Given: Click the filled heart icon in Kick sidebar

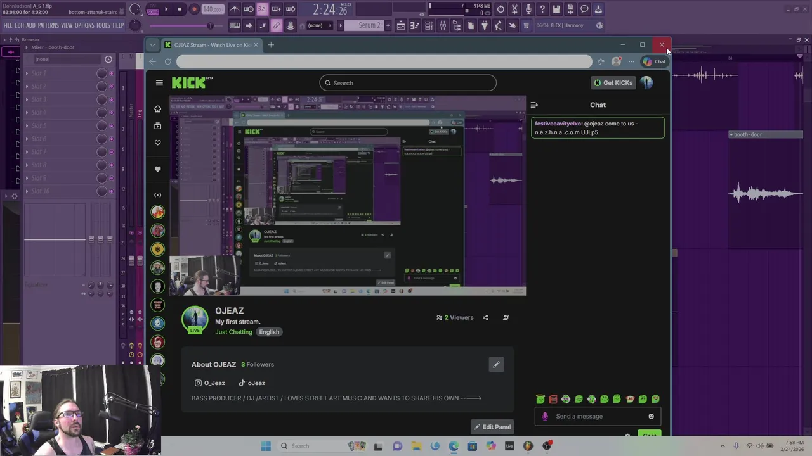Looking at the screenshot, I should (158, 169).
